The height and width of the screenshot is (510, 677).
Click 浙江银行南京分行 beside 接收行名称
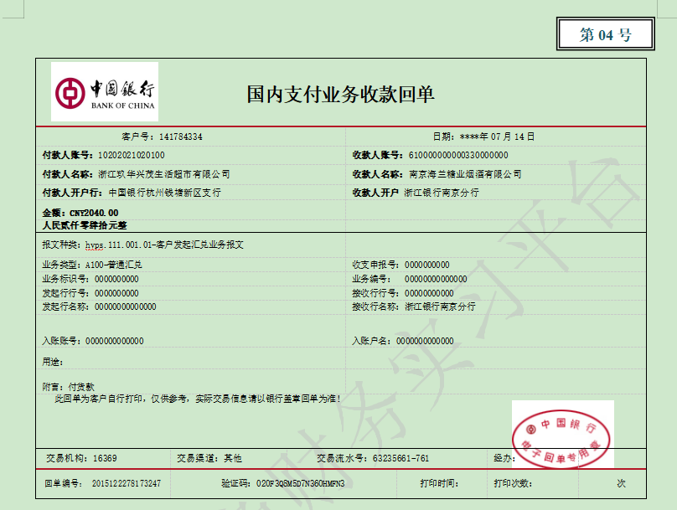[x=440, y=307]
